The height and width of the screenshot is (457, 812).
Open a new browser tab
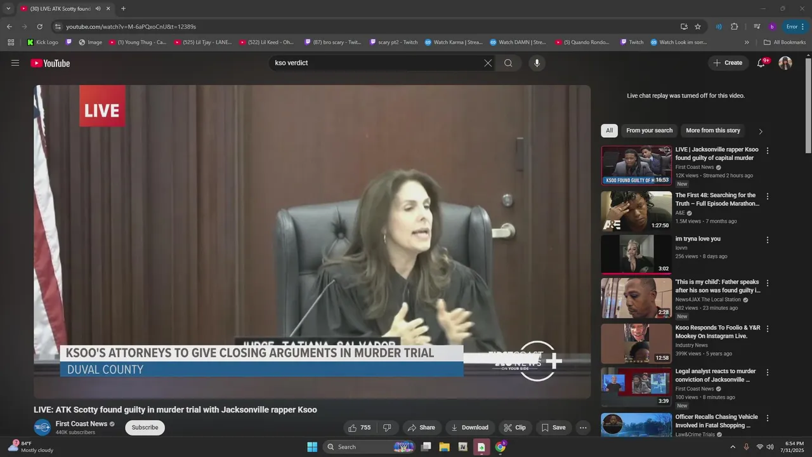123,9
